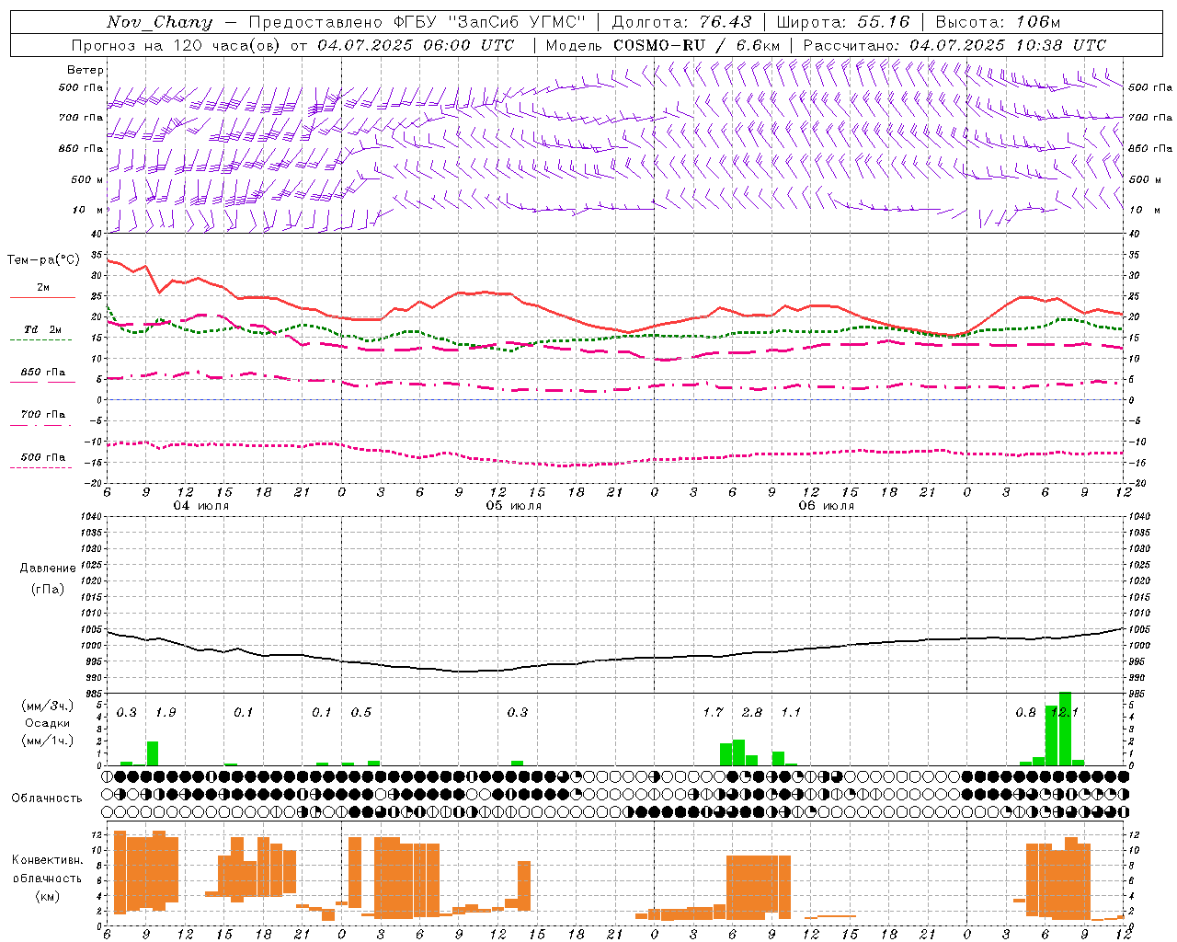Click the 3-hour precipitation value "1.9"
1177x942 pixels.
pos(166,713)
